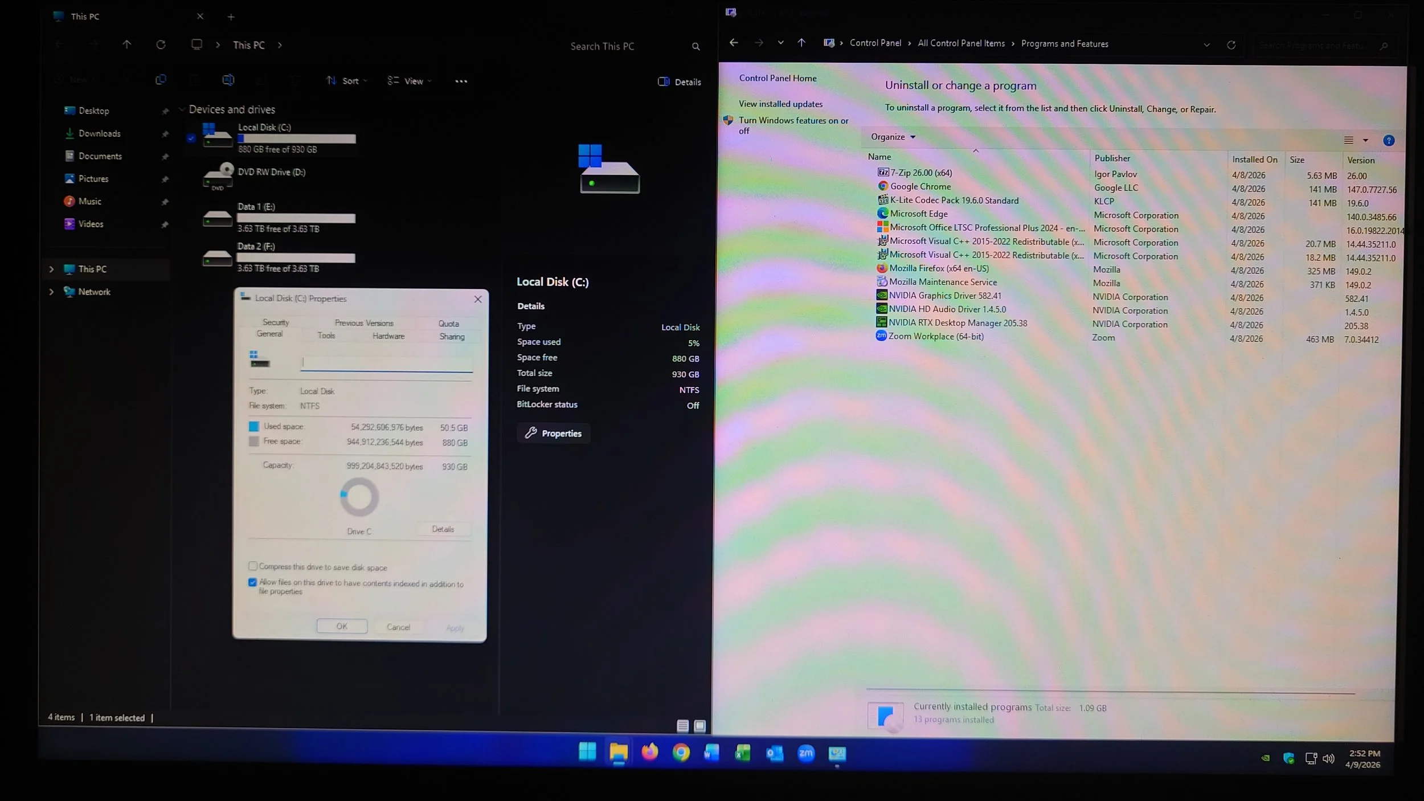Toggle the Details pane button

click(680, 82)
